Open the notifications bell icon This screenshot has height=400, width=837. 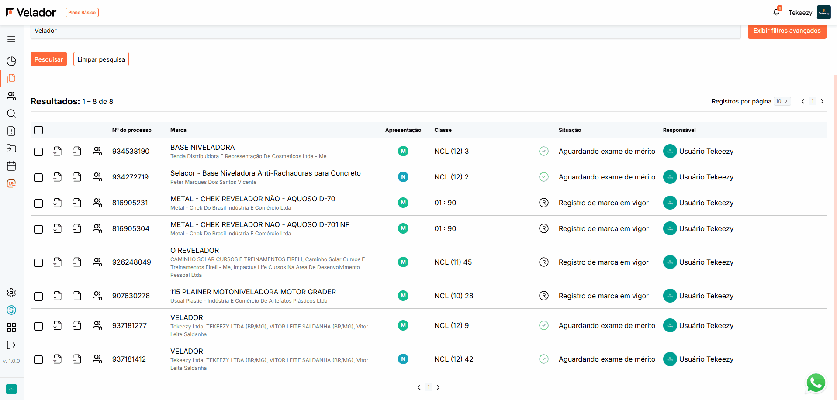pos(776,12)
